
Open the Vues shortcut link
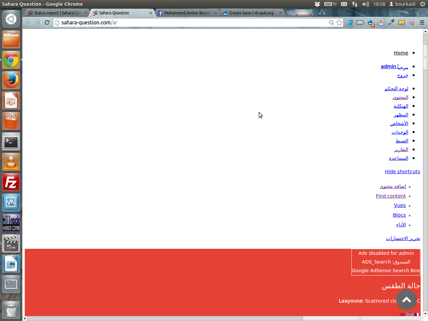400,205
